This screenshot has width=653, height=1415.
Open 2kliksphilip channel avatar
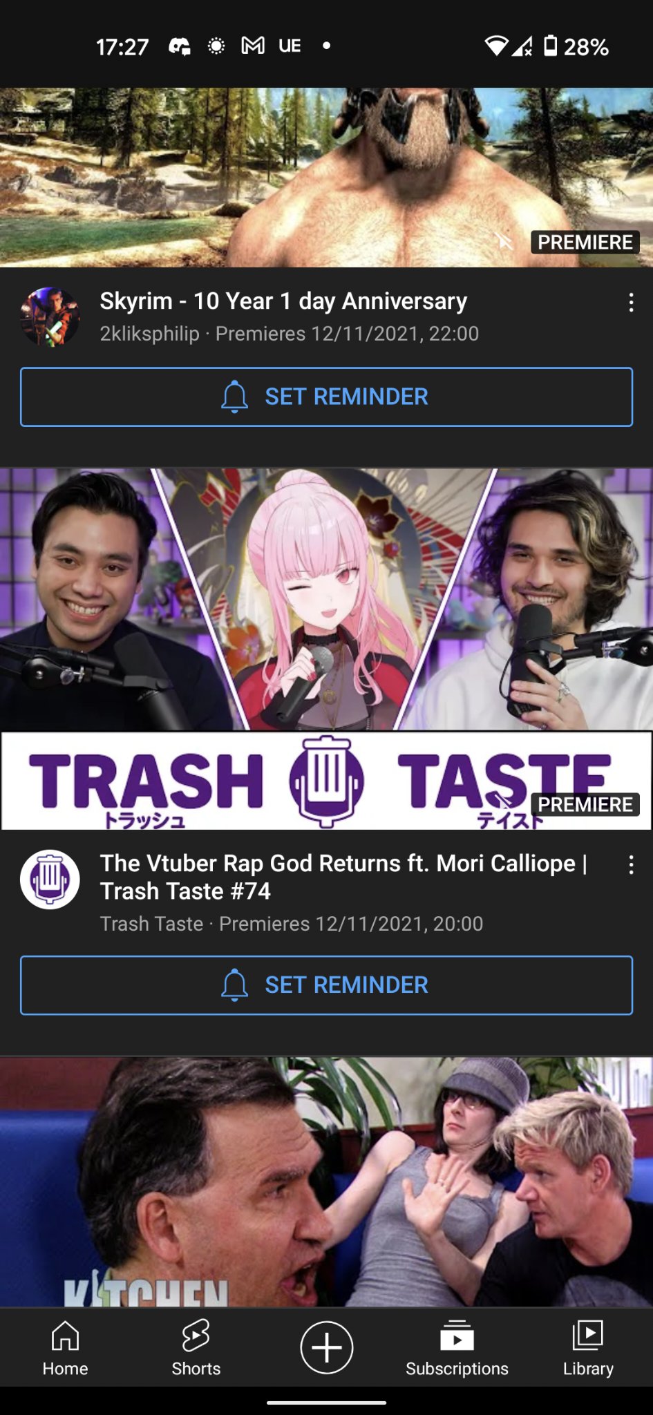[50, 317]
